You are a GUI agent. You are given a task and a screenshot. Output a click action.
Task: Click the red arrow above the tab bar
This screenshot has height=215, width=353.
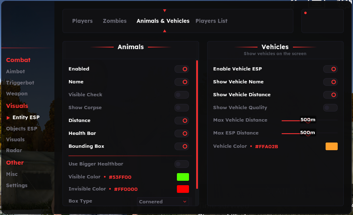coord(164,11)
